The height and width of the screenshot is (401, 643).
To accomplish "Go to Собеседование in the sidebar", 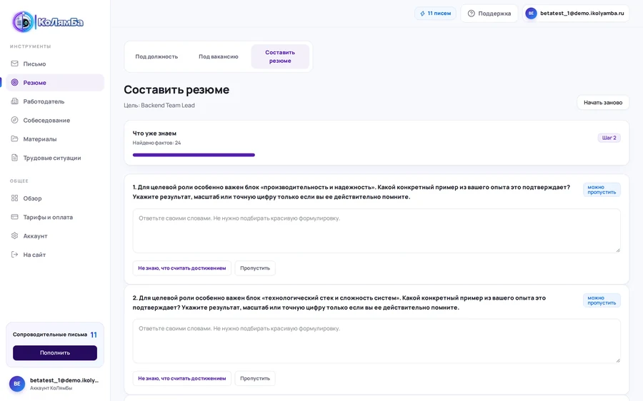I will tap(54, 120).
